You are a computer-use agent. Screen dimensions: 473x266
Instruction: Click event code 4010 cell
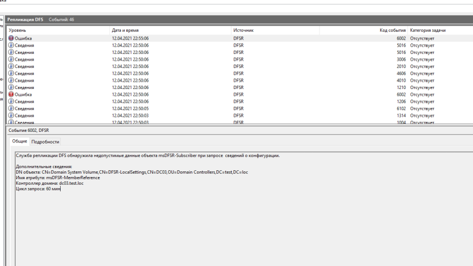[x=401, y=81]
